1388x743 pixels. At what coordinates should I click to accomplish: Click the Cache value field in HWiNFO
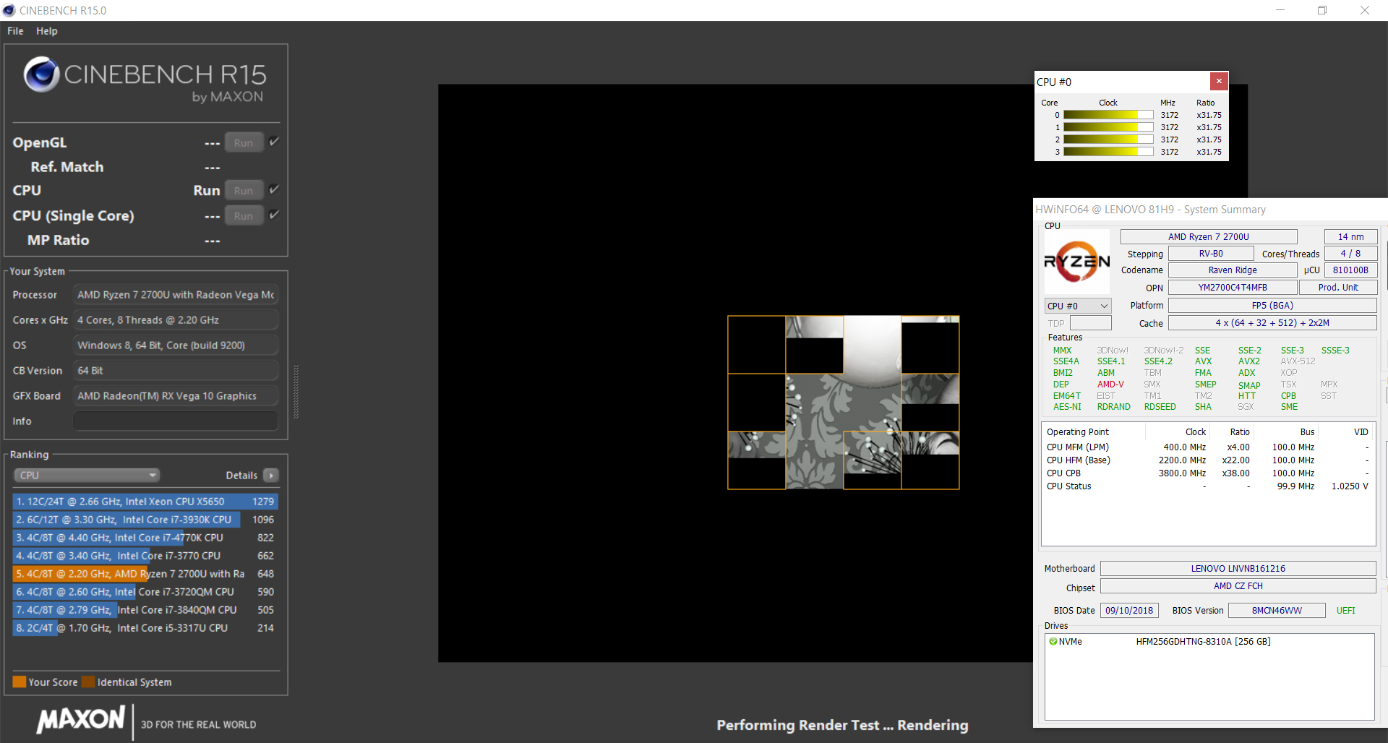click(1272, 323)
